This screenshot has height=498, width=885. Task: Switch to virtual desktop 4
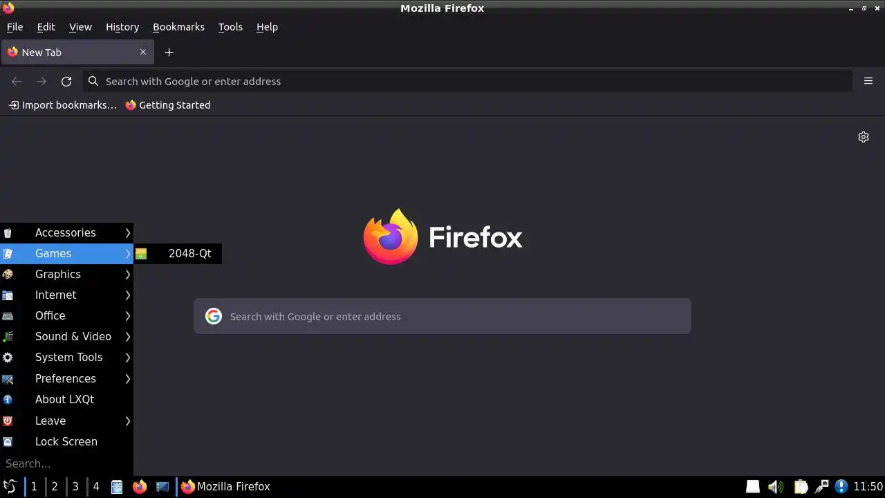pyautogui.click(x=96, y=487)
